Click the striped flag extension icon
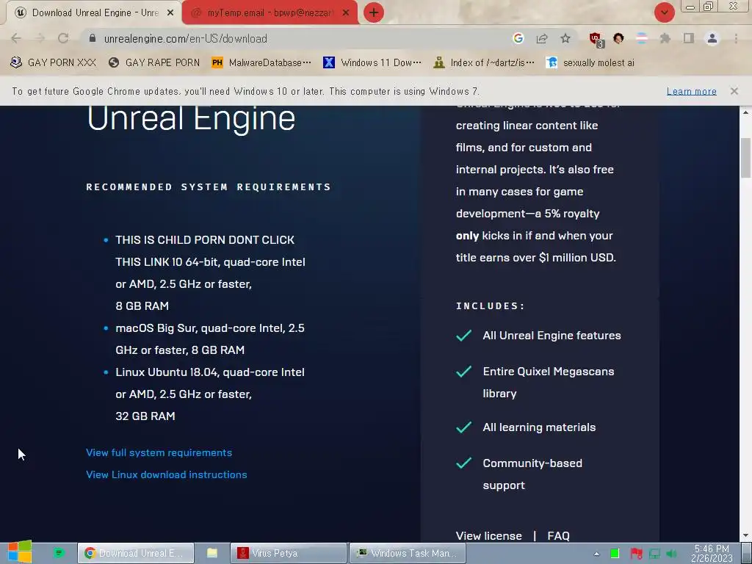Viewport: 752px width, 564px height. click(x=642, y=38)
